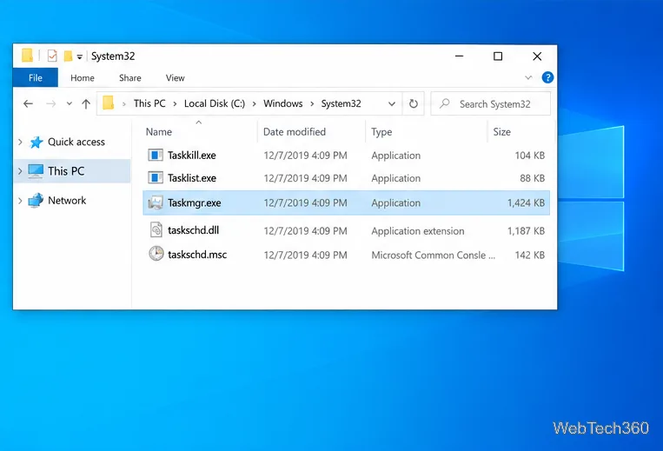This screenshot has height=451, width=663.
Task: Click the Search System32 field
Action: pos(490,103)
